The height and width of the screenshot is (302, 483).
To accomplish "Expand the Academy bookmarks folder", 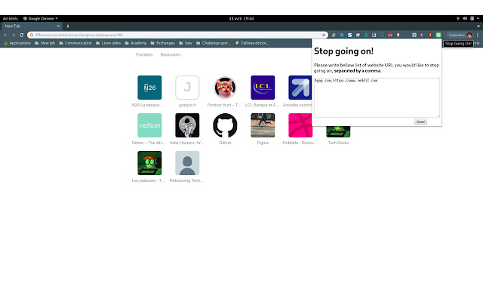I will coord(136,43).
